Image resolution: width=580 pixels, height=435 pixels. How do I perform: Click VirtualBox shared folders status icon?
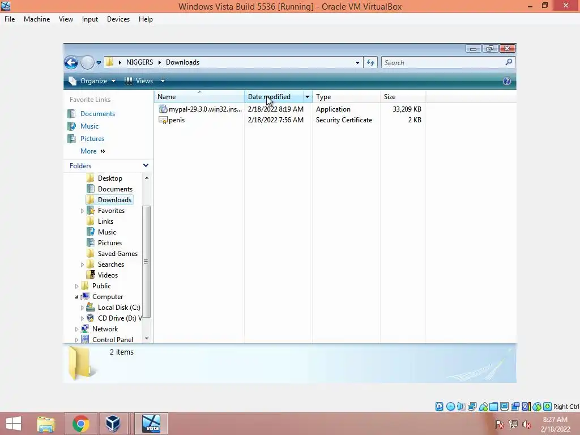coord(493,407)
